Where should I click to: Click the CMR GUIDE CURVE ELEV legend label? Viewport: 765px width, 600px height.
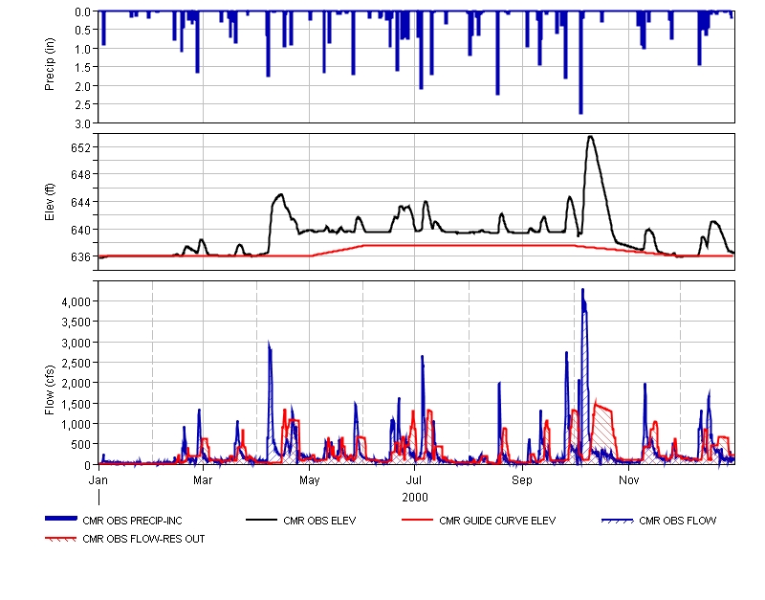click(x=497, y=521)
